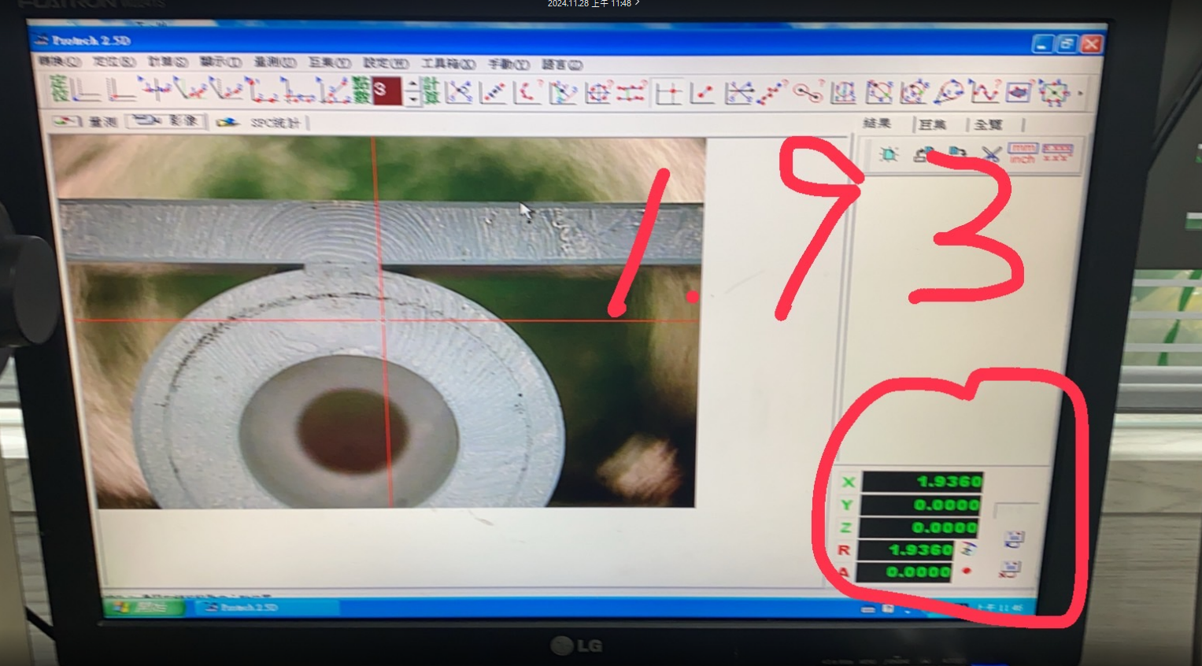Viewport: 1202px width, 666px height.
Task: Switch to the 結果 results tab
Action: [x=877, y=124]
